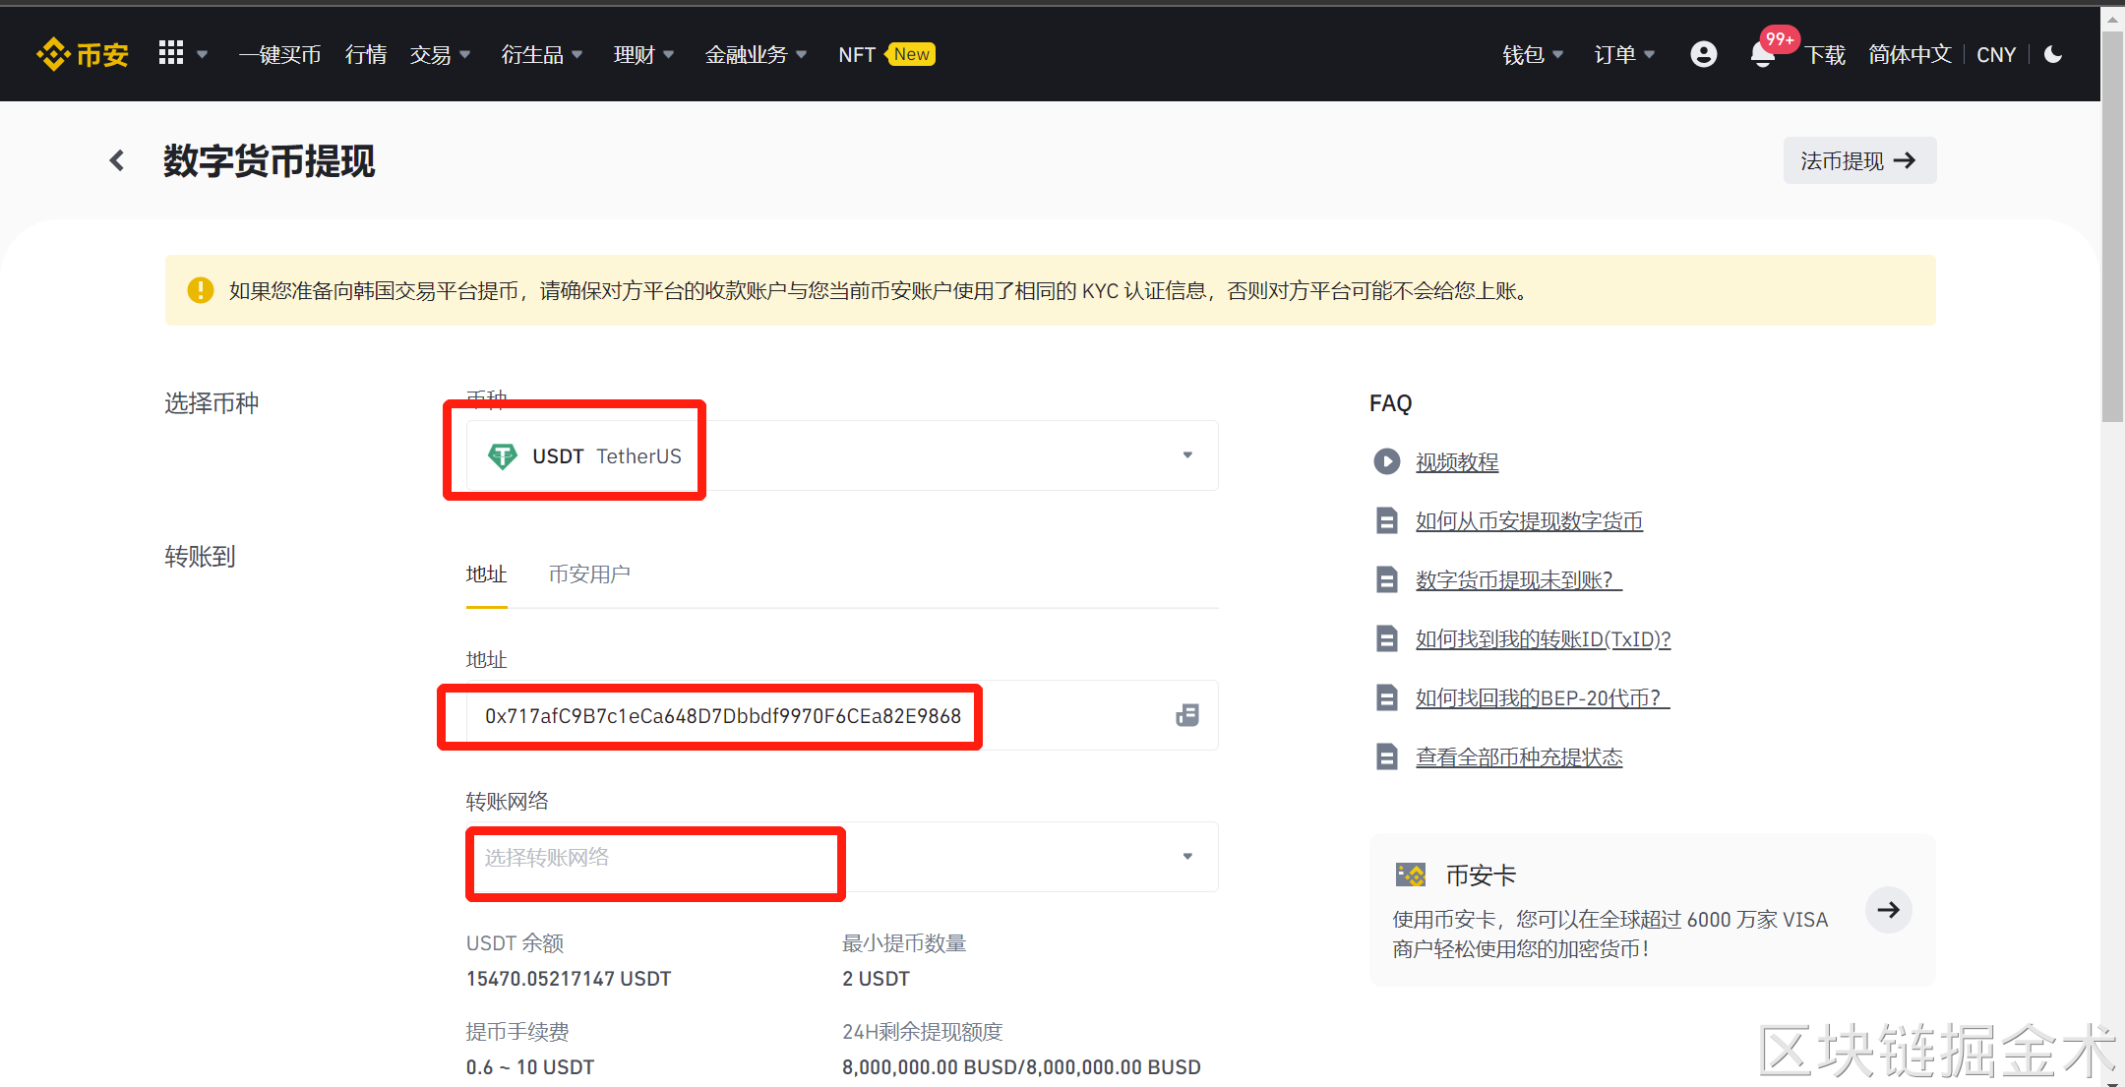Click the page vertical scrollbar
The width and height of the screenshot is (2125, 1087).
tap(2111, 226)
